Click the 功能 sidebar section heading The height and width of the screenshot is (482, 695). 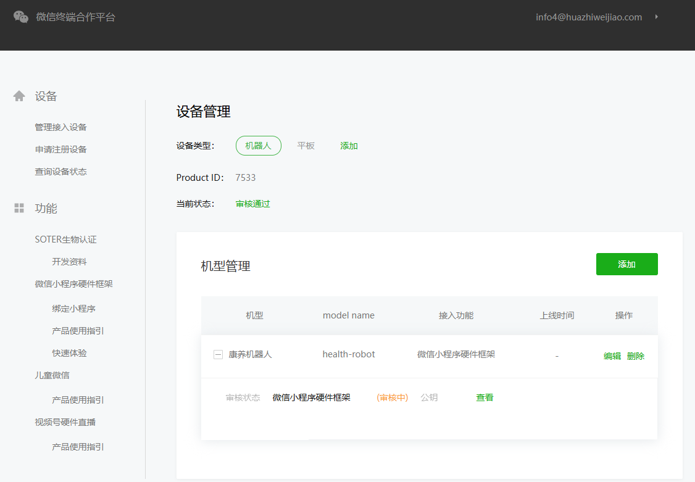point(46,208)
